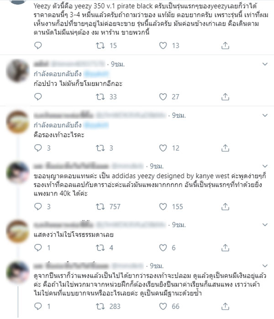This screenshot has height=319, width=274.
Task: Like the tweet with 155 likes
Action: [x=163, y=207]
